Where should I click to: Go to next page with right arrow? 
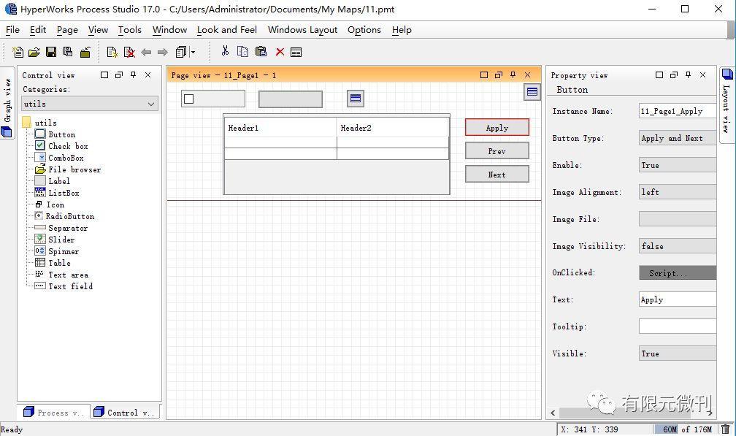tap(162, 52)
